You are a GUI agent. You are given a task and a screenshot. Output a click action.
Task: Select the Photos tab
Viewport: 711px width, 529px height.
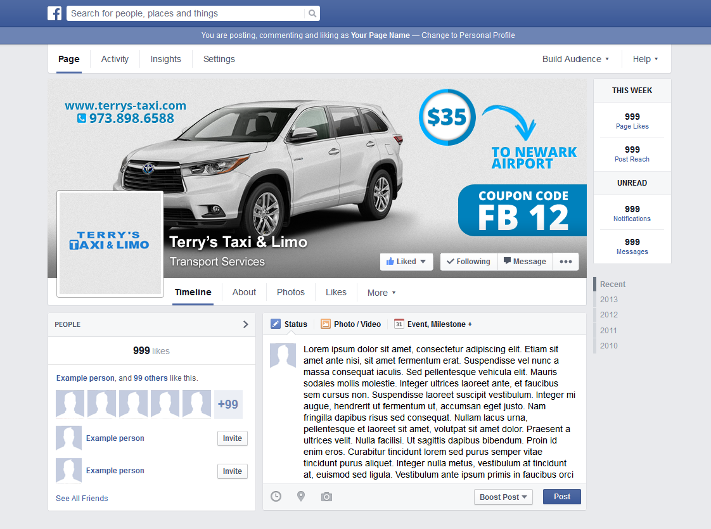(291, 293)
